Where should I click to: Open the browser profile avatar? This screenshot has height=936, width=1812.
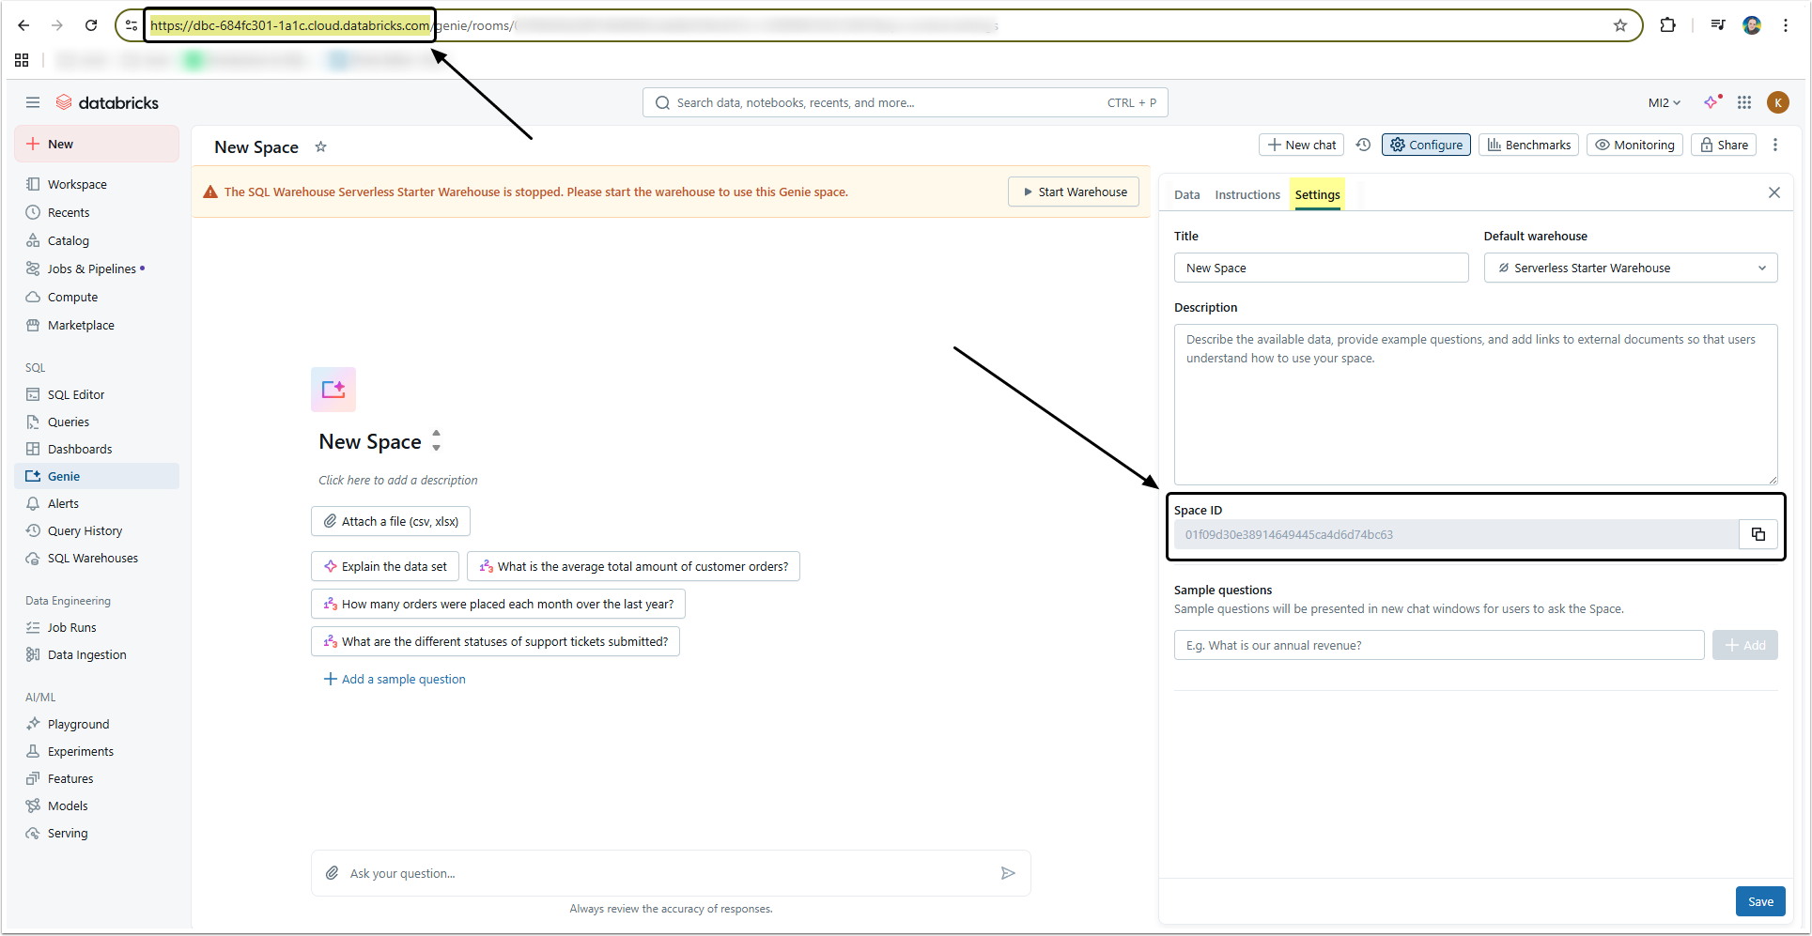pyautogui.click(x=1752, y=25)
